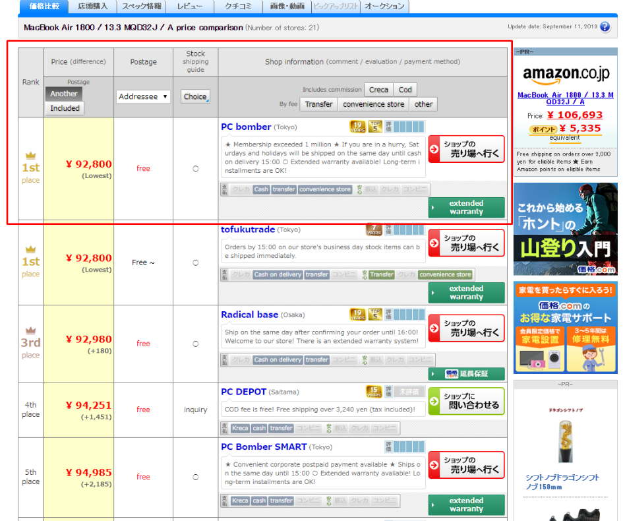The image size is (623, 521).
Task: Click PC bomber Cash payment tag
Action: 261,189
